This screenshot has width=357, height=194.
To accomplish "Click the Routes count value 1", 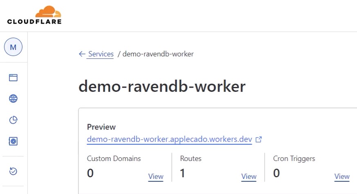I will (182, 173).
